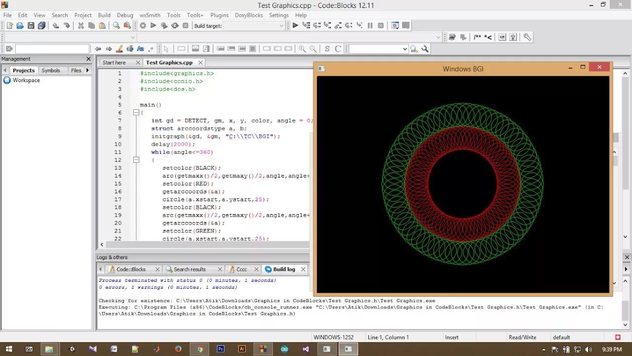Open the Build menu
Image resolution: width=632 pixels, height=356 pixels.
click(x=104, y=15)
